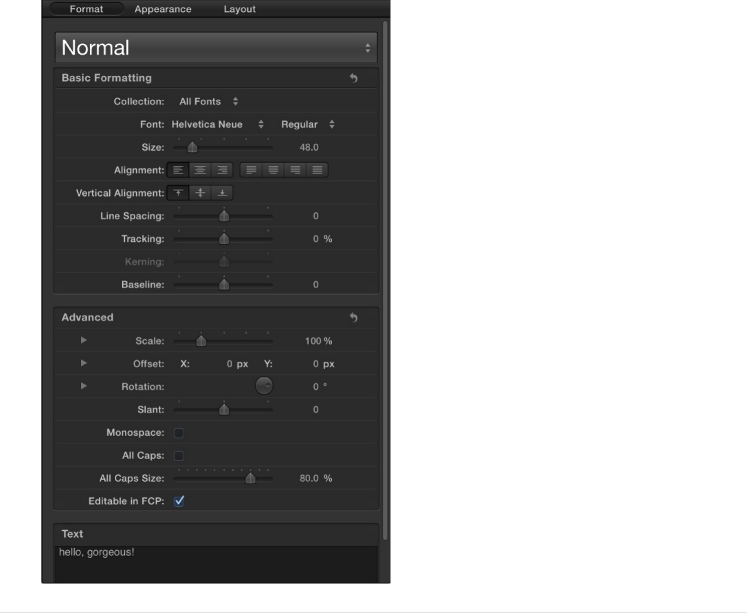Viewport: 747px width, 613px height.
Task: Set vertical alignment to middle
Action: click(200, 193)
